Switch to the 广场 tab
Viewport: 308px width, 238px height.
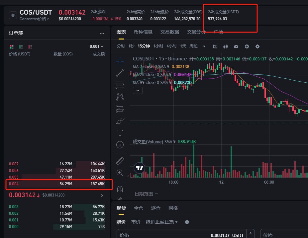coord(218,32)
